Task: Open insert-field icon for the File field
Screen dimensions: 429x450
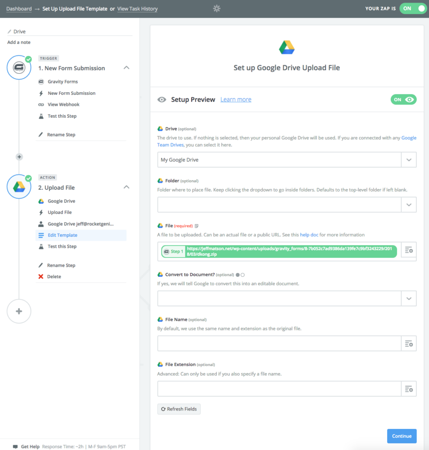Action: point(409,250)
